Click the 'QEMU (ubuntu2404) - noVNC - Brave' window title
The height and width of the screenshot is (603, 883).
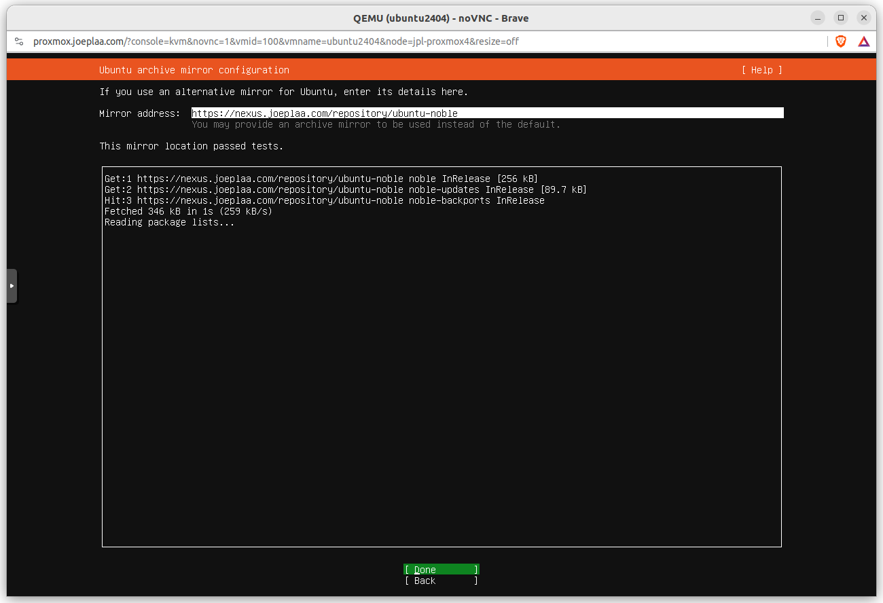[x=441, y=18]
